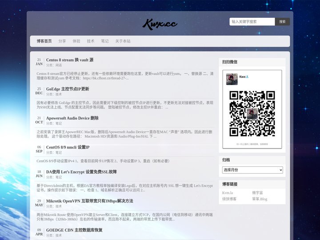The height and width of the screenshot is (240, 320).
Task: Open the 博客首页 nav item
Action: pos(44,41)
